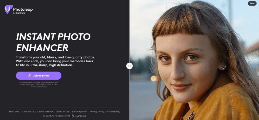
Task: Click the before/after comparison slider handle
Action: (x=129, y=66)
